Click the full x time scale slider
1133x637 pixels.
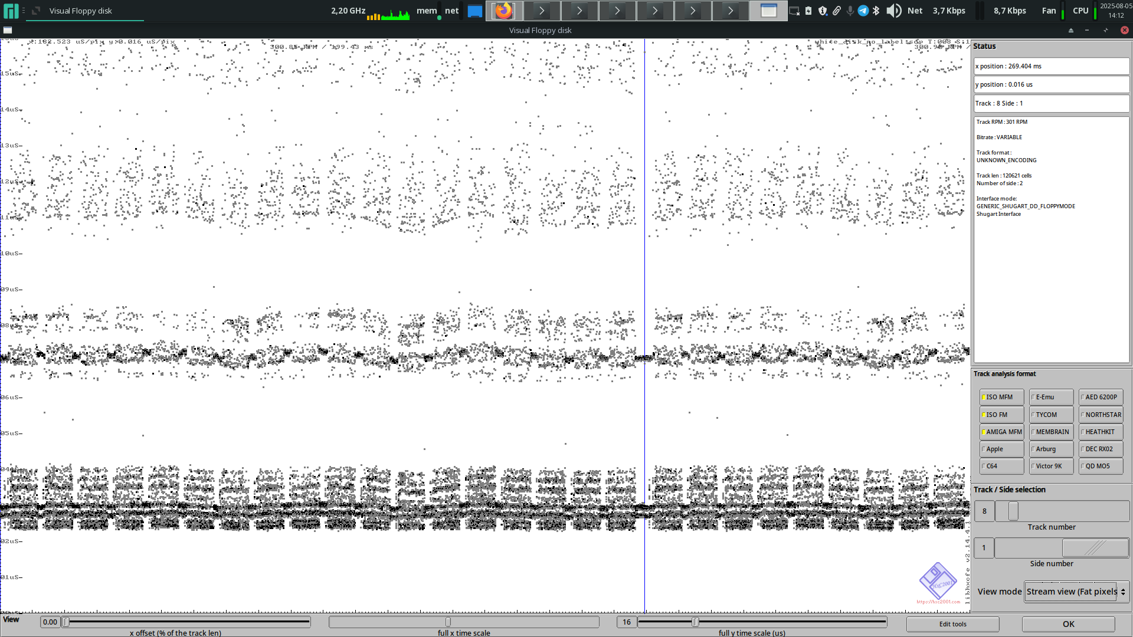pos(464,622)
